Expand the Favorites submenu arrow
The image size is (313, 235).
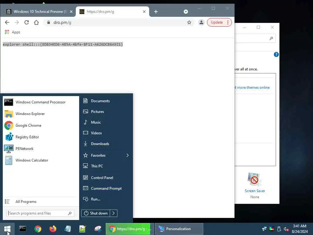click(127, 155)
